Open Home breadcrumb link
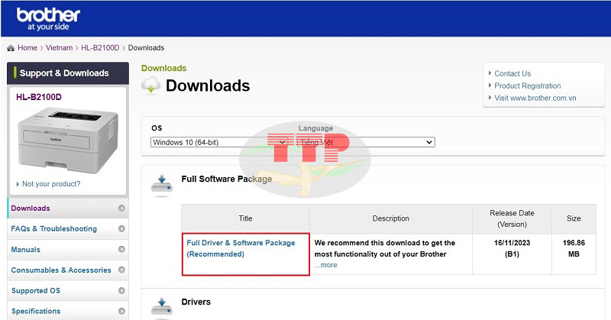 coord(27,47)
